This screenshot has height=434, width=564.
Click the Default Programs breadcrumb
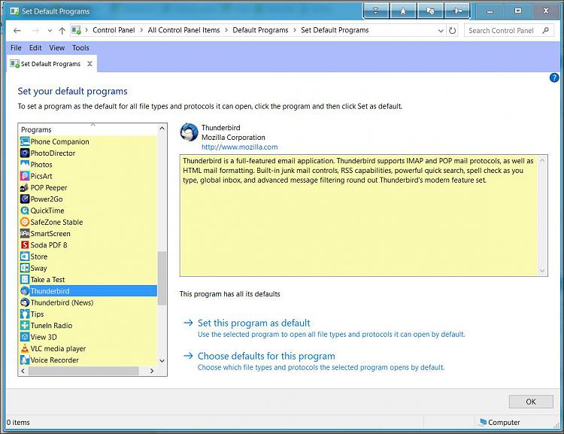coord(260,30)
